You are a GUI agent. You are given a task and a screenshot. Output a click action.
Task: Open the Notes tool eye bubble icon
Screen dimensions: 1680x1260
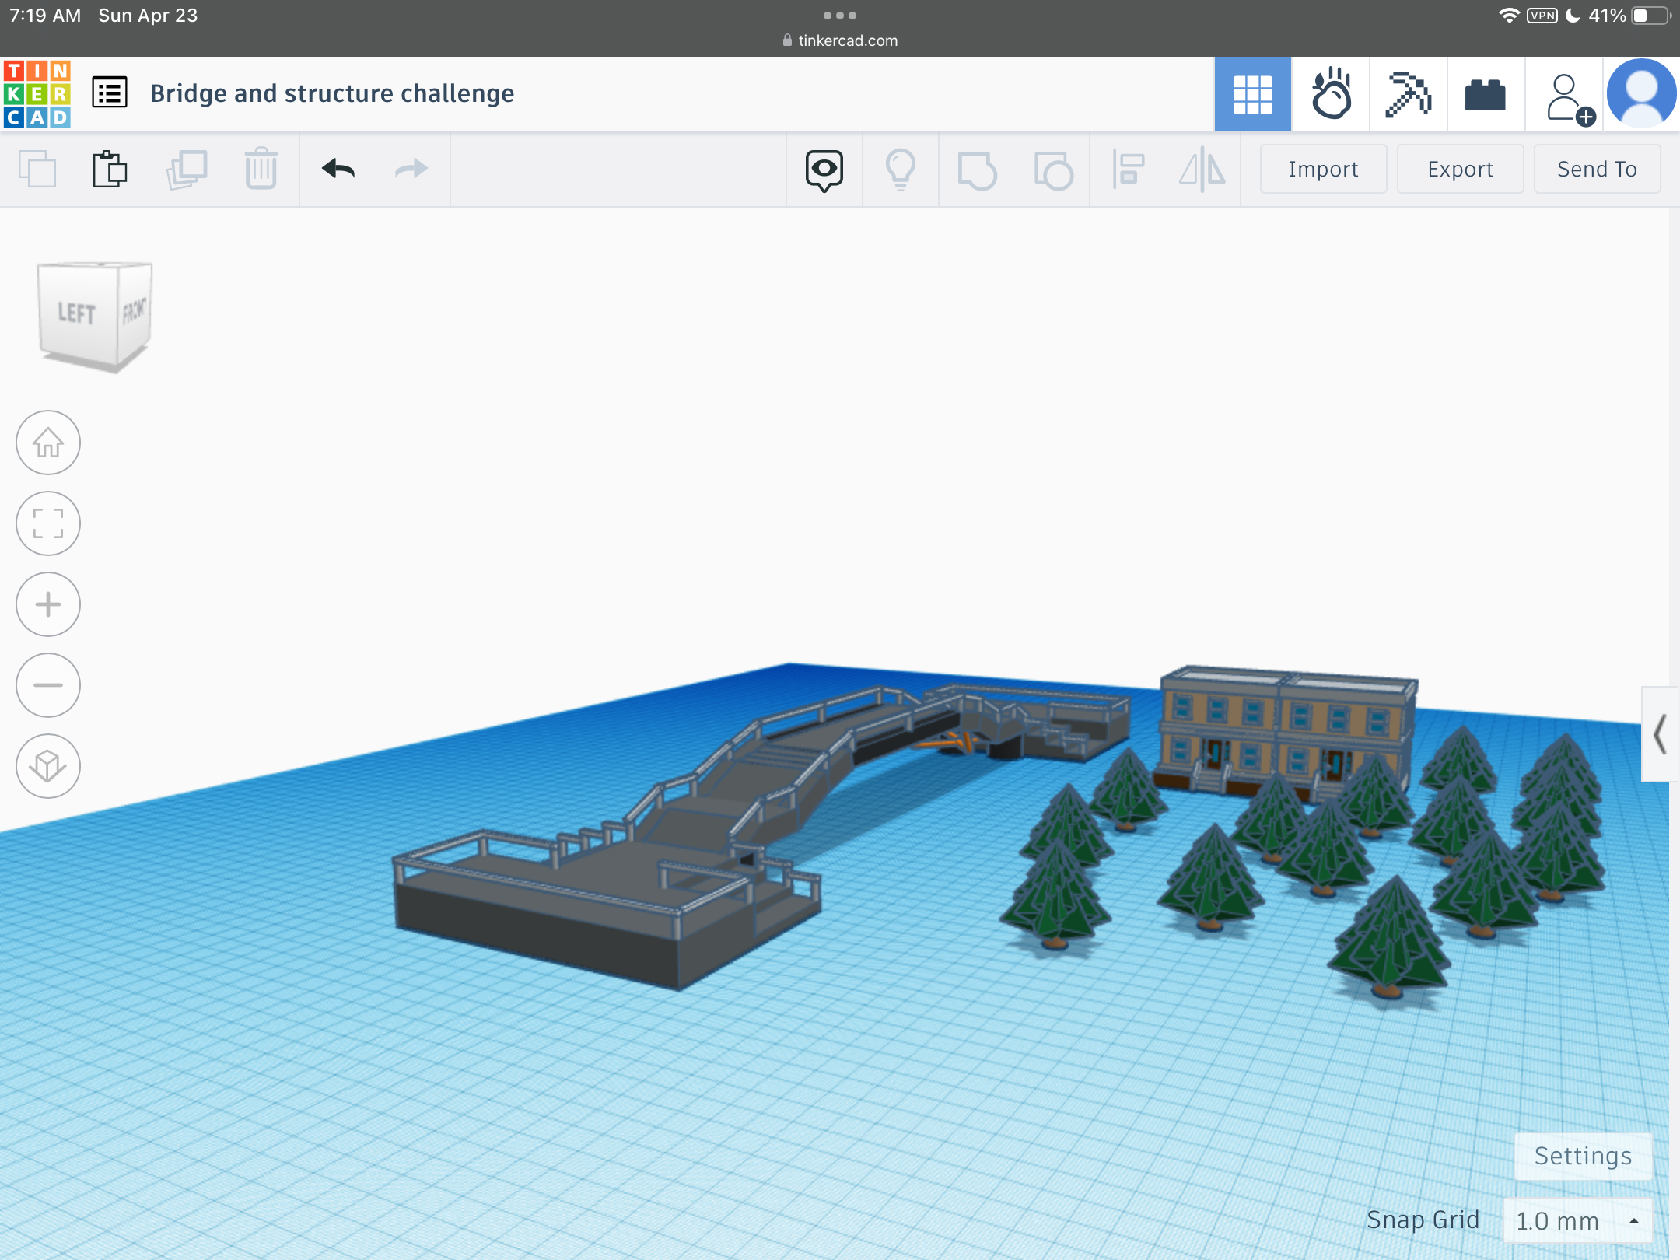pos(824,170)
